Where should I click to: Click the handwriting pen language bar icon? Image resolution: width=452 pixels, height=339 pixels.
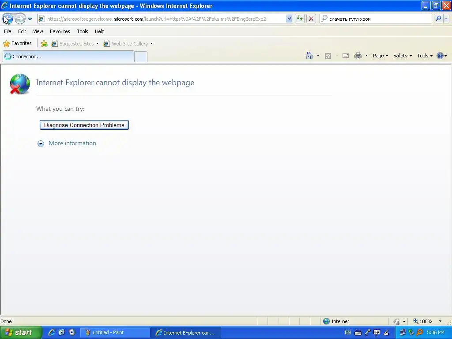click(386, 333)
